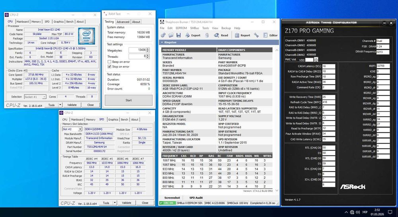Viewport: 398px width, 217px height.
Task: Select the SPD Audit tab
Action: (x=196, y=198)
